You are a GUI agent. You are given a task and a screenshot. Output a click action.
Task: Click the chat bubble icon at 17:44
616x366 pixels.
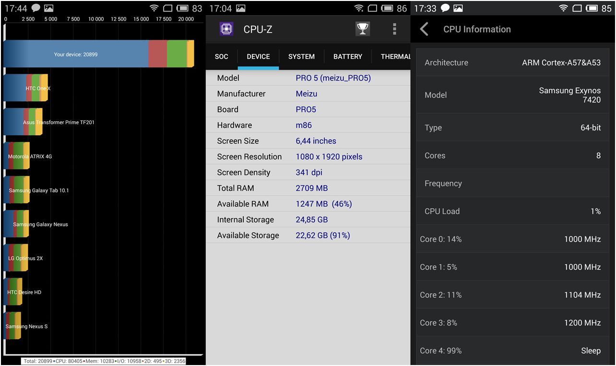click(x=36, y=8)
